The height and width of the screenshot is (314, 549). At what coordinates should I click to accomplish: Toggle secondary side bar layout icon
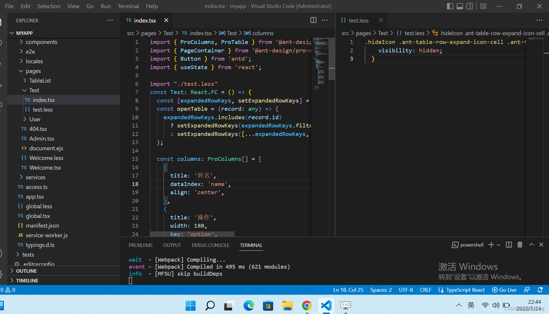469,6
